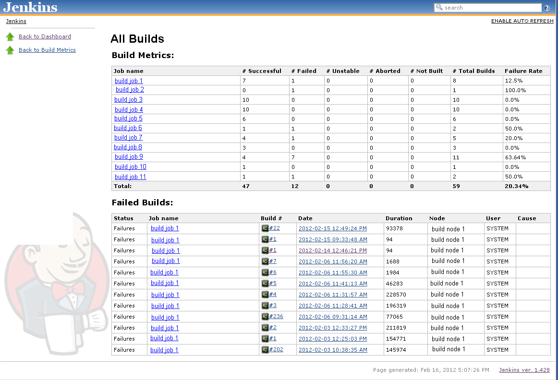Click console output icon next to build #7
The image size is (558, 380).
(x=265, y=261)
